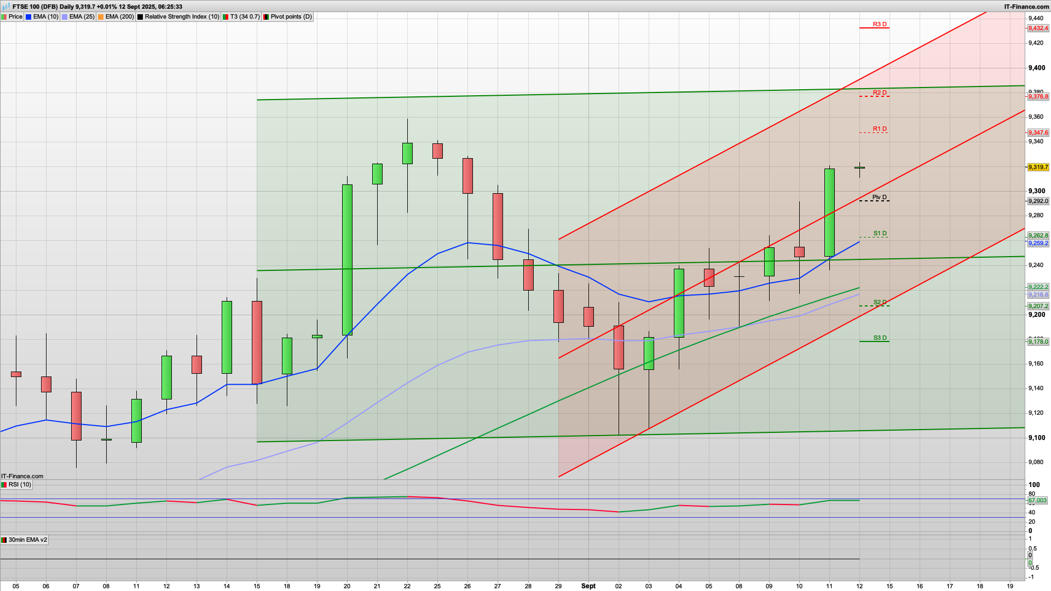Image resolution: width=1051 pixels, height=591 pixels.
Task: Click the 30min EMA v2 panel label
Action: pos(25,540)
